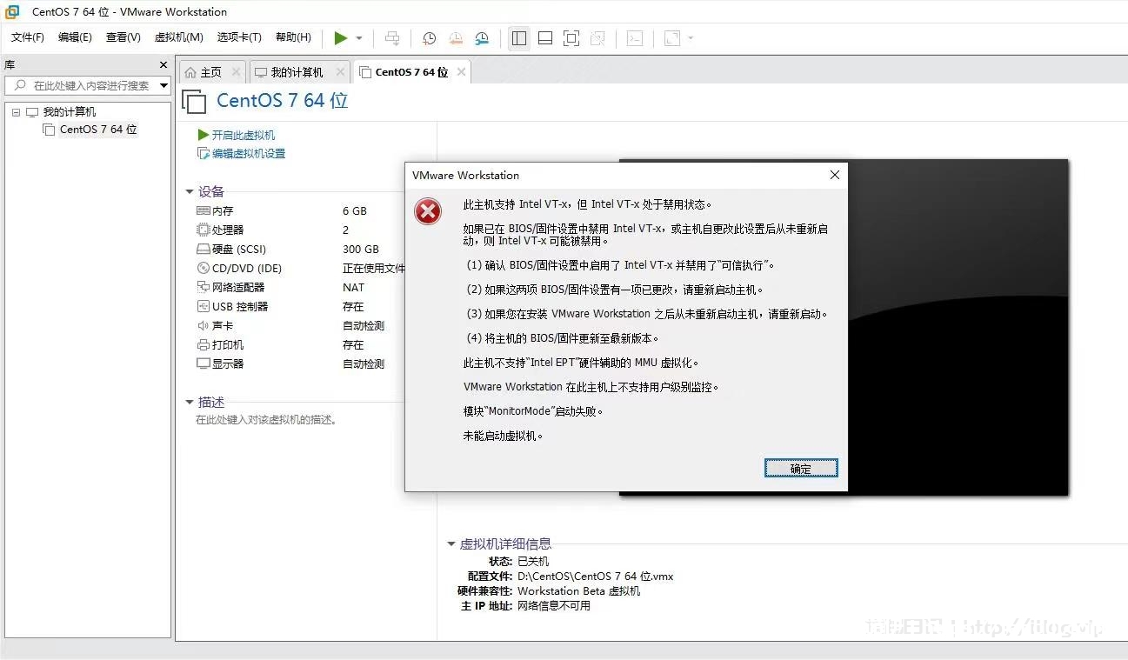Open the 查看(V) menu
This screenshot has width=1128, height=660.
tap(123, 37)
